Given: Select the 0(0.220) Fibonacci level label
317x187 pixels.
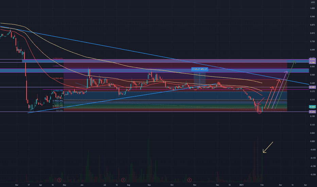Looking at the screenshot, I should [x=60, y=111].
